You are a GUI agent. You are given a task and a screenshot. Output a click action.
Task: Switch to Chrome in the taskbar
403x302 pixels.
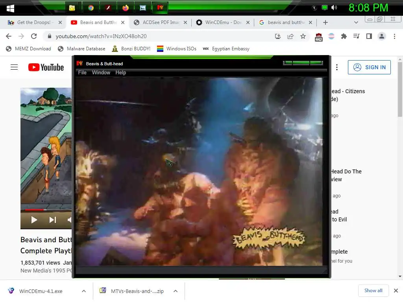[x=91, y=8]
